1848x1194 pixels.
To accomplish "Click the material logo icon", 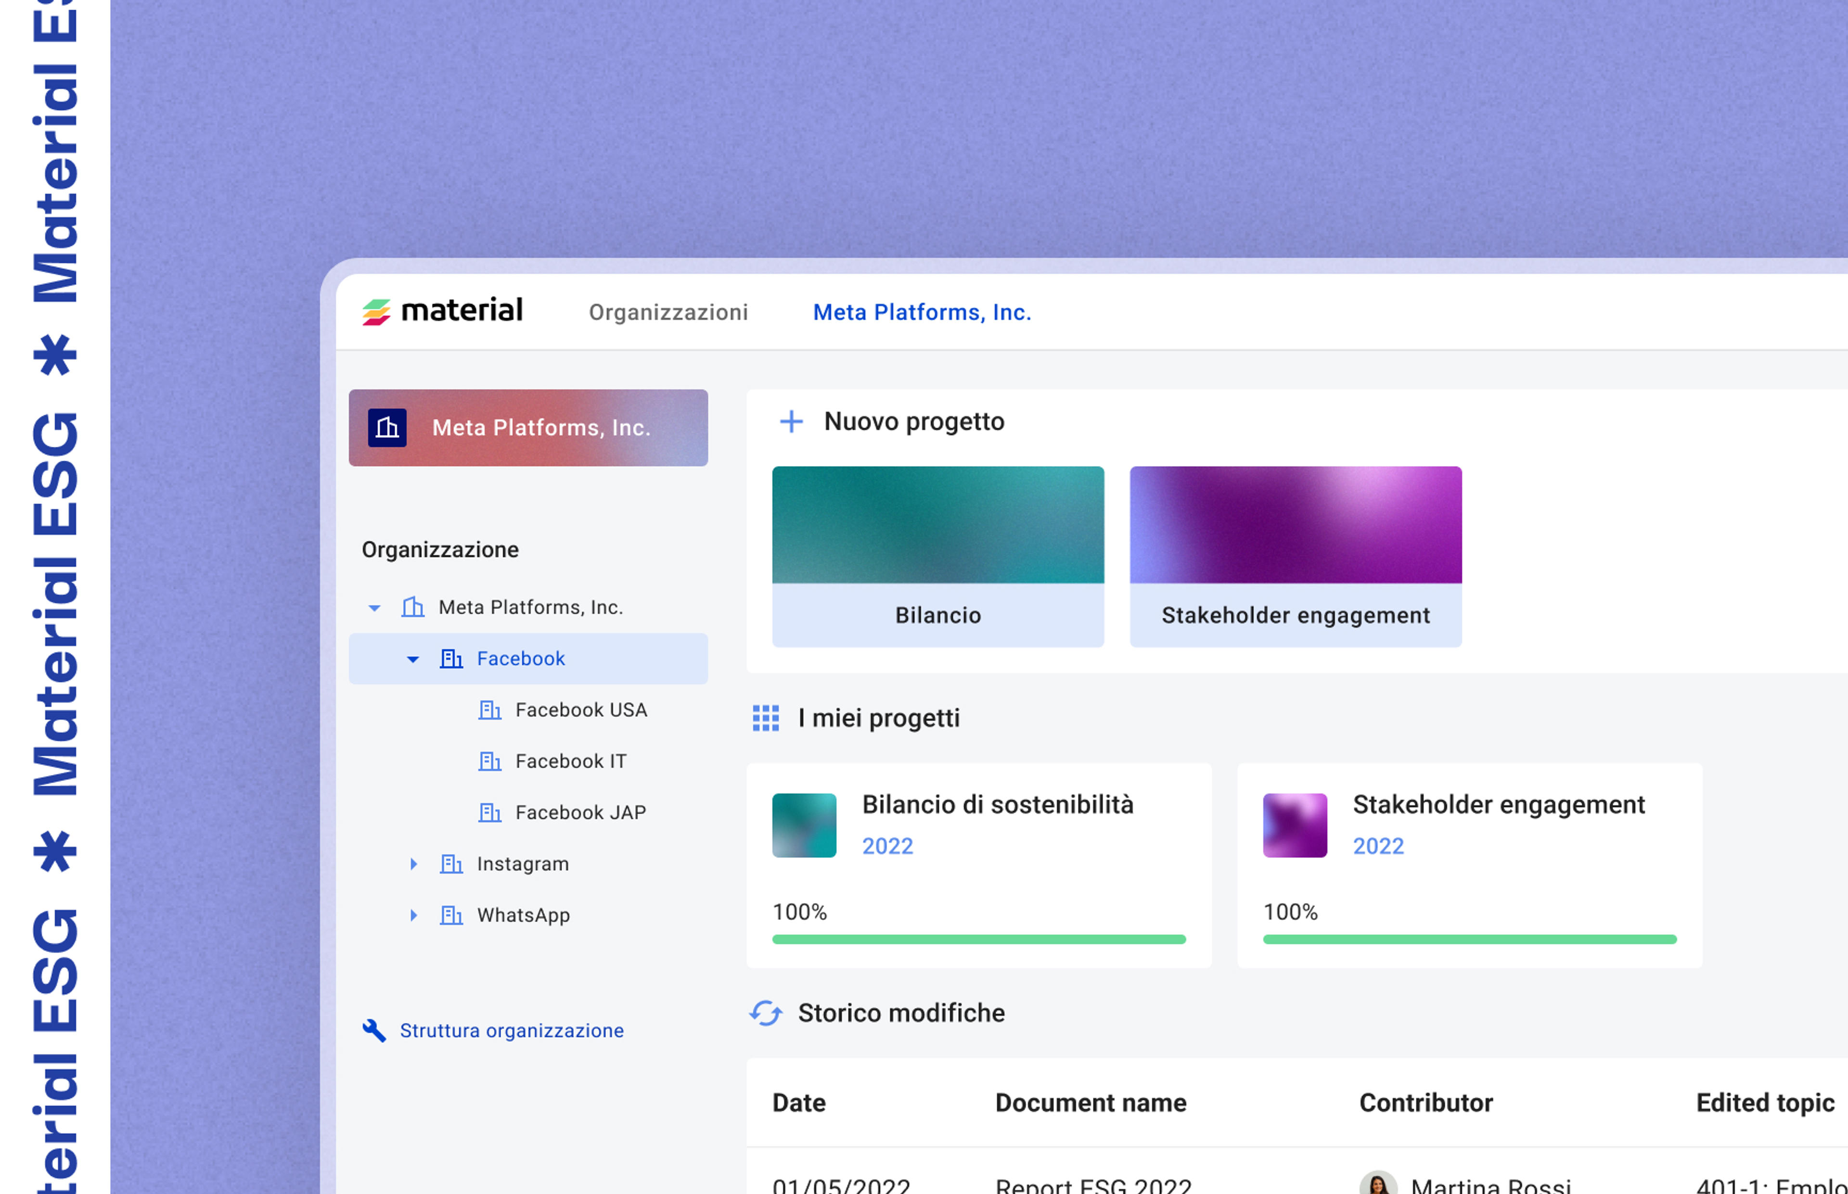I will pyautogui.click(x=376, y=312).
